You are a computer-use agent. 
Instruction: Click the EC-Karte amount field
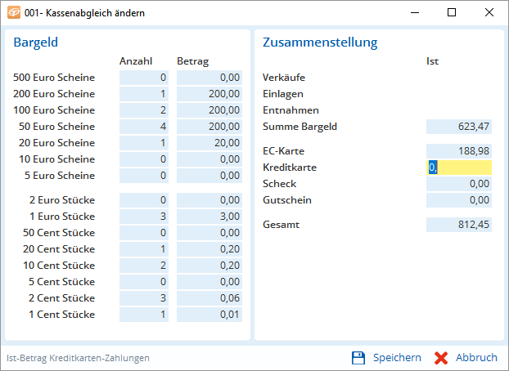[x=459, y=151]
